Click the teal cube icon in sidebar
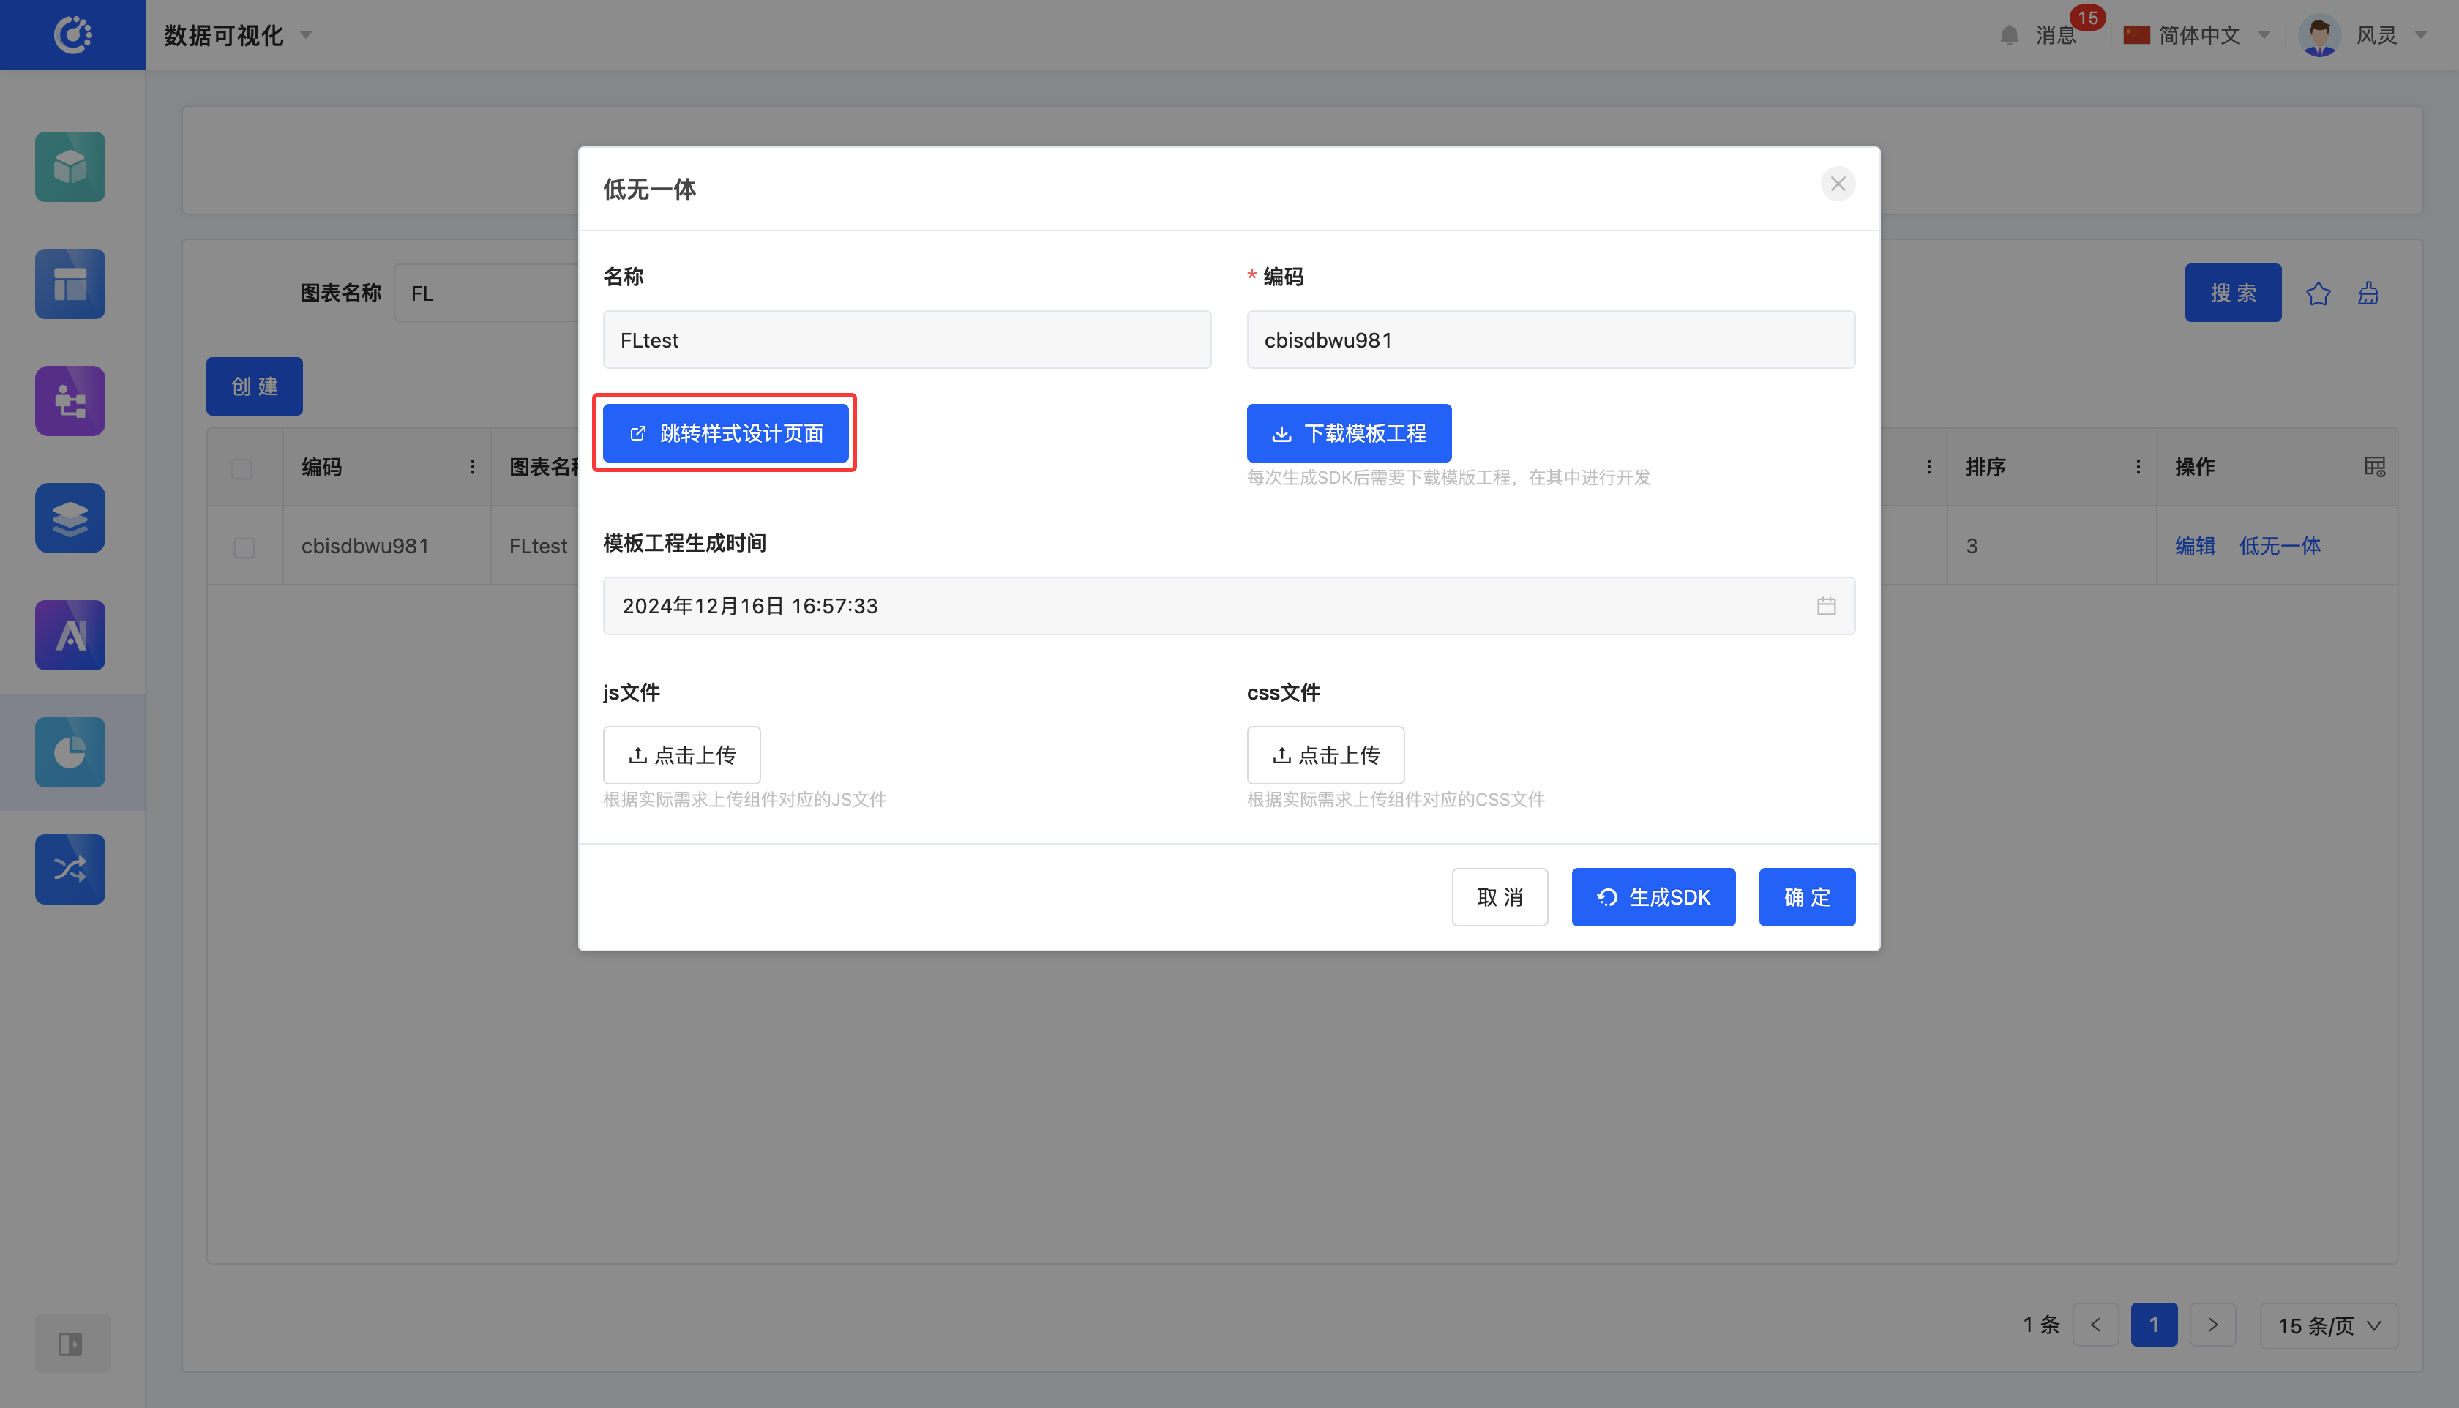The width and height of the screenshot is (2459, 1408). click(x=70, y=166)
